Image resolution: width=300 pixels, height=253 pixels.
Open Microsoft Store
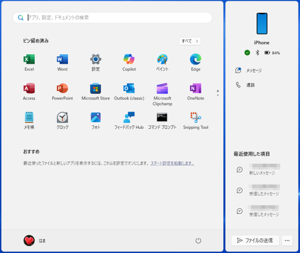pos(96,92)
